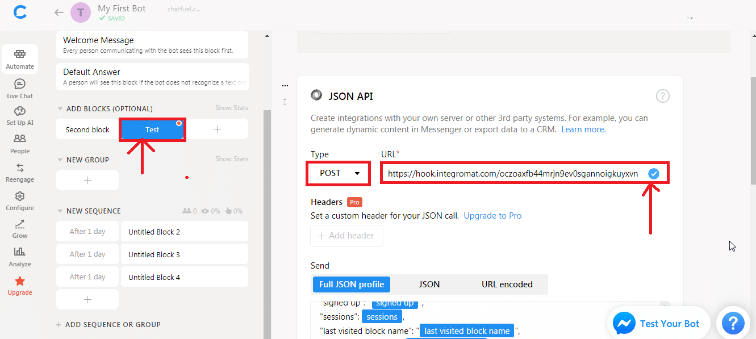The height and width of the screenshot is (339, 756).
Task: Open the Automate sidebar section
Action: [x=20, y=59]
